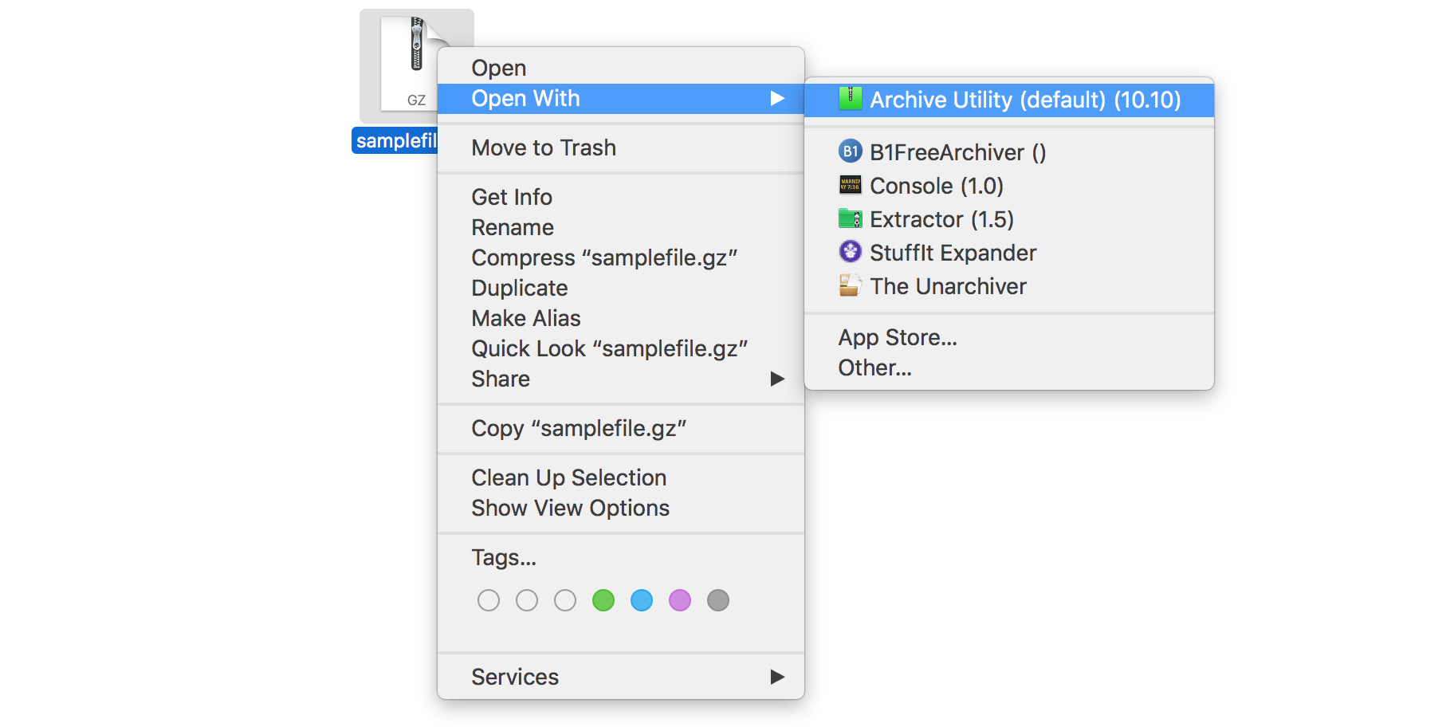Expand the Open With submenu arrow

coord(777,98)
